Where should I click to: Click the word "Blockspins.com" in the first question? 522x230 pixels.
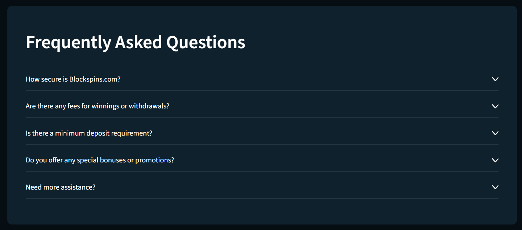(94, 79)
